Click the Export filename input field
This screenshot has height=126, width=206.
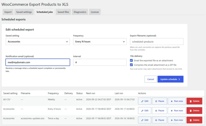[x=157, y=42]
